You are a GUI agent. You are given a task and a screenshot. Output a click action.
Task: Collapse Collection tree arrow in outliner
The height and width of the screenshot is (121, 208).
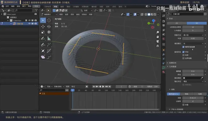(x=8, y=20)
